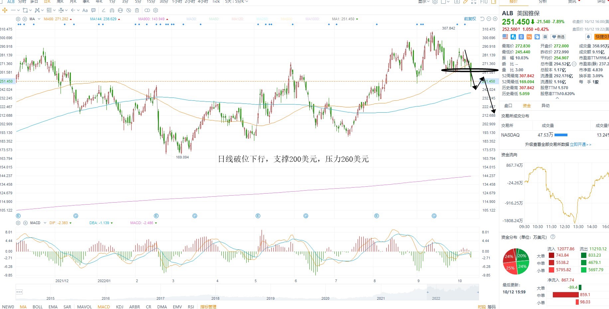
Task: Select the rectangle shape drawing tool
Action: [25, 10]
